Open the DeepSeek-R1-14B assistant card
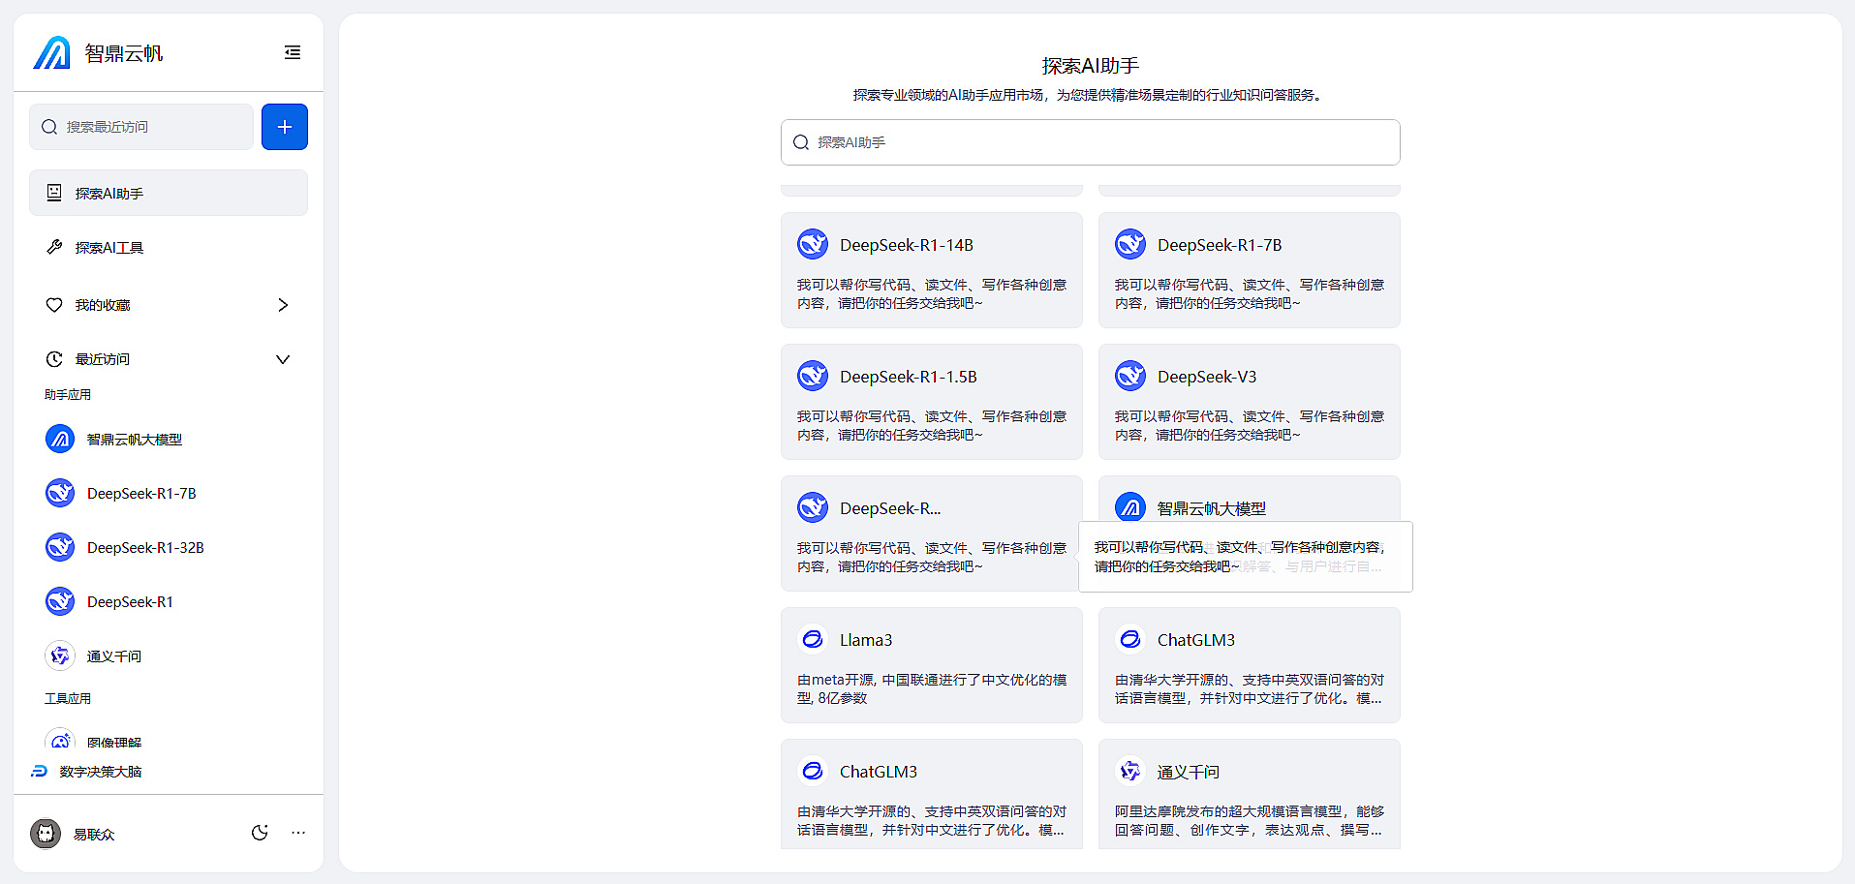Viewport: 1855px width, 884px height. (x=932, y=270)
